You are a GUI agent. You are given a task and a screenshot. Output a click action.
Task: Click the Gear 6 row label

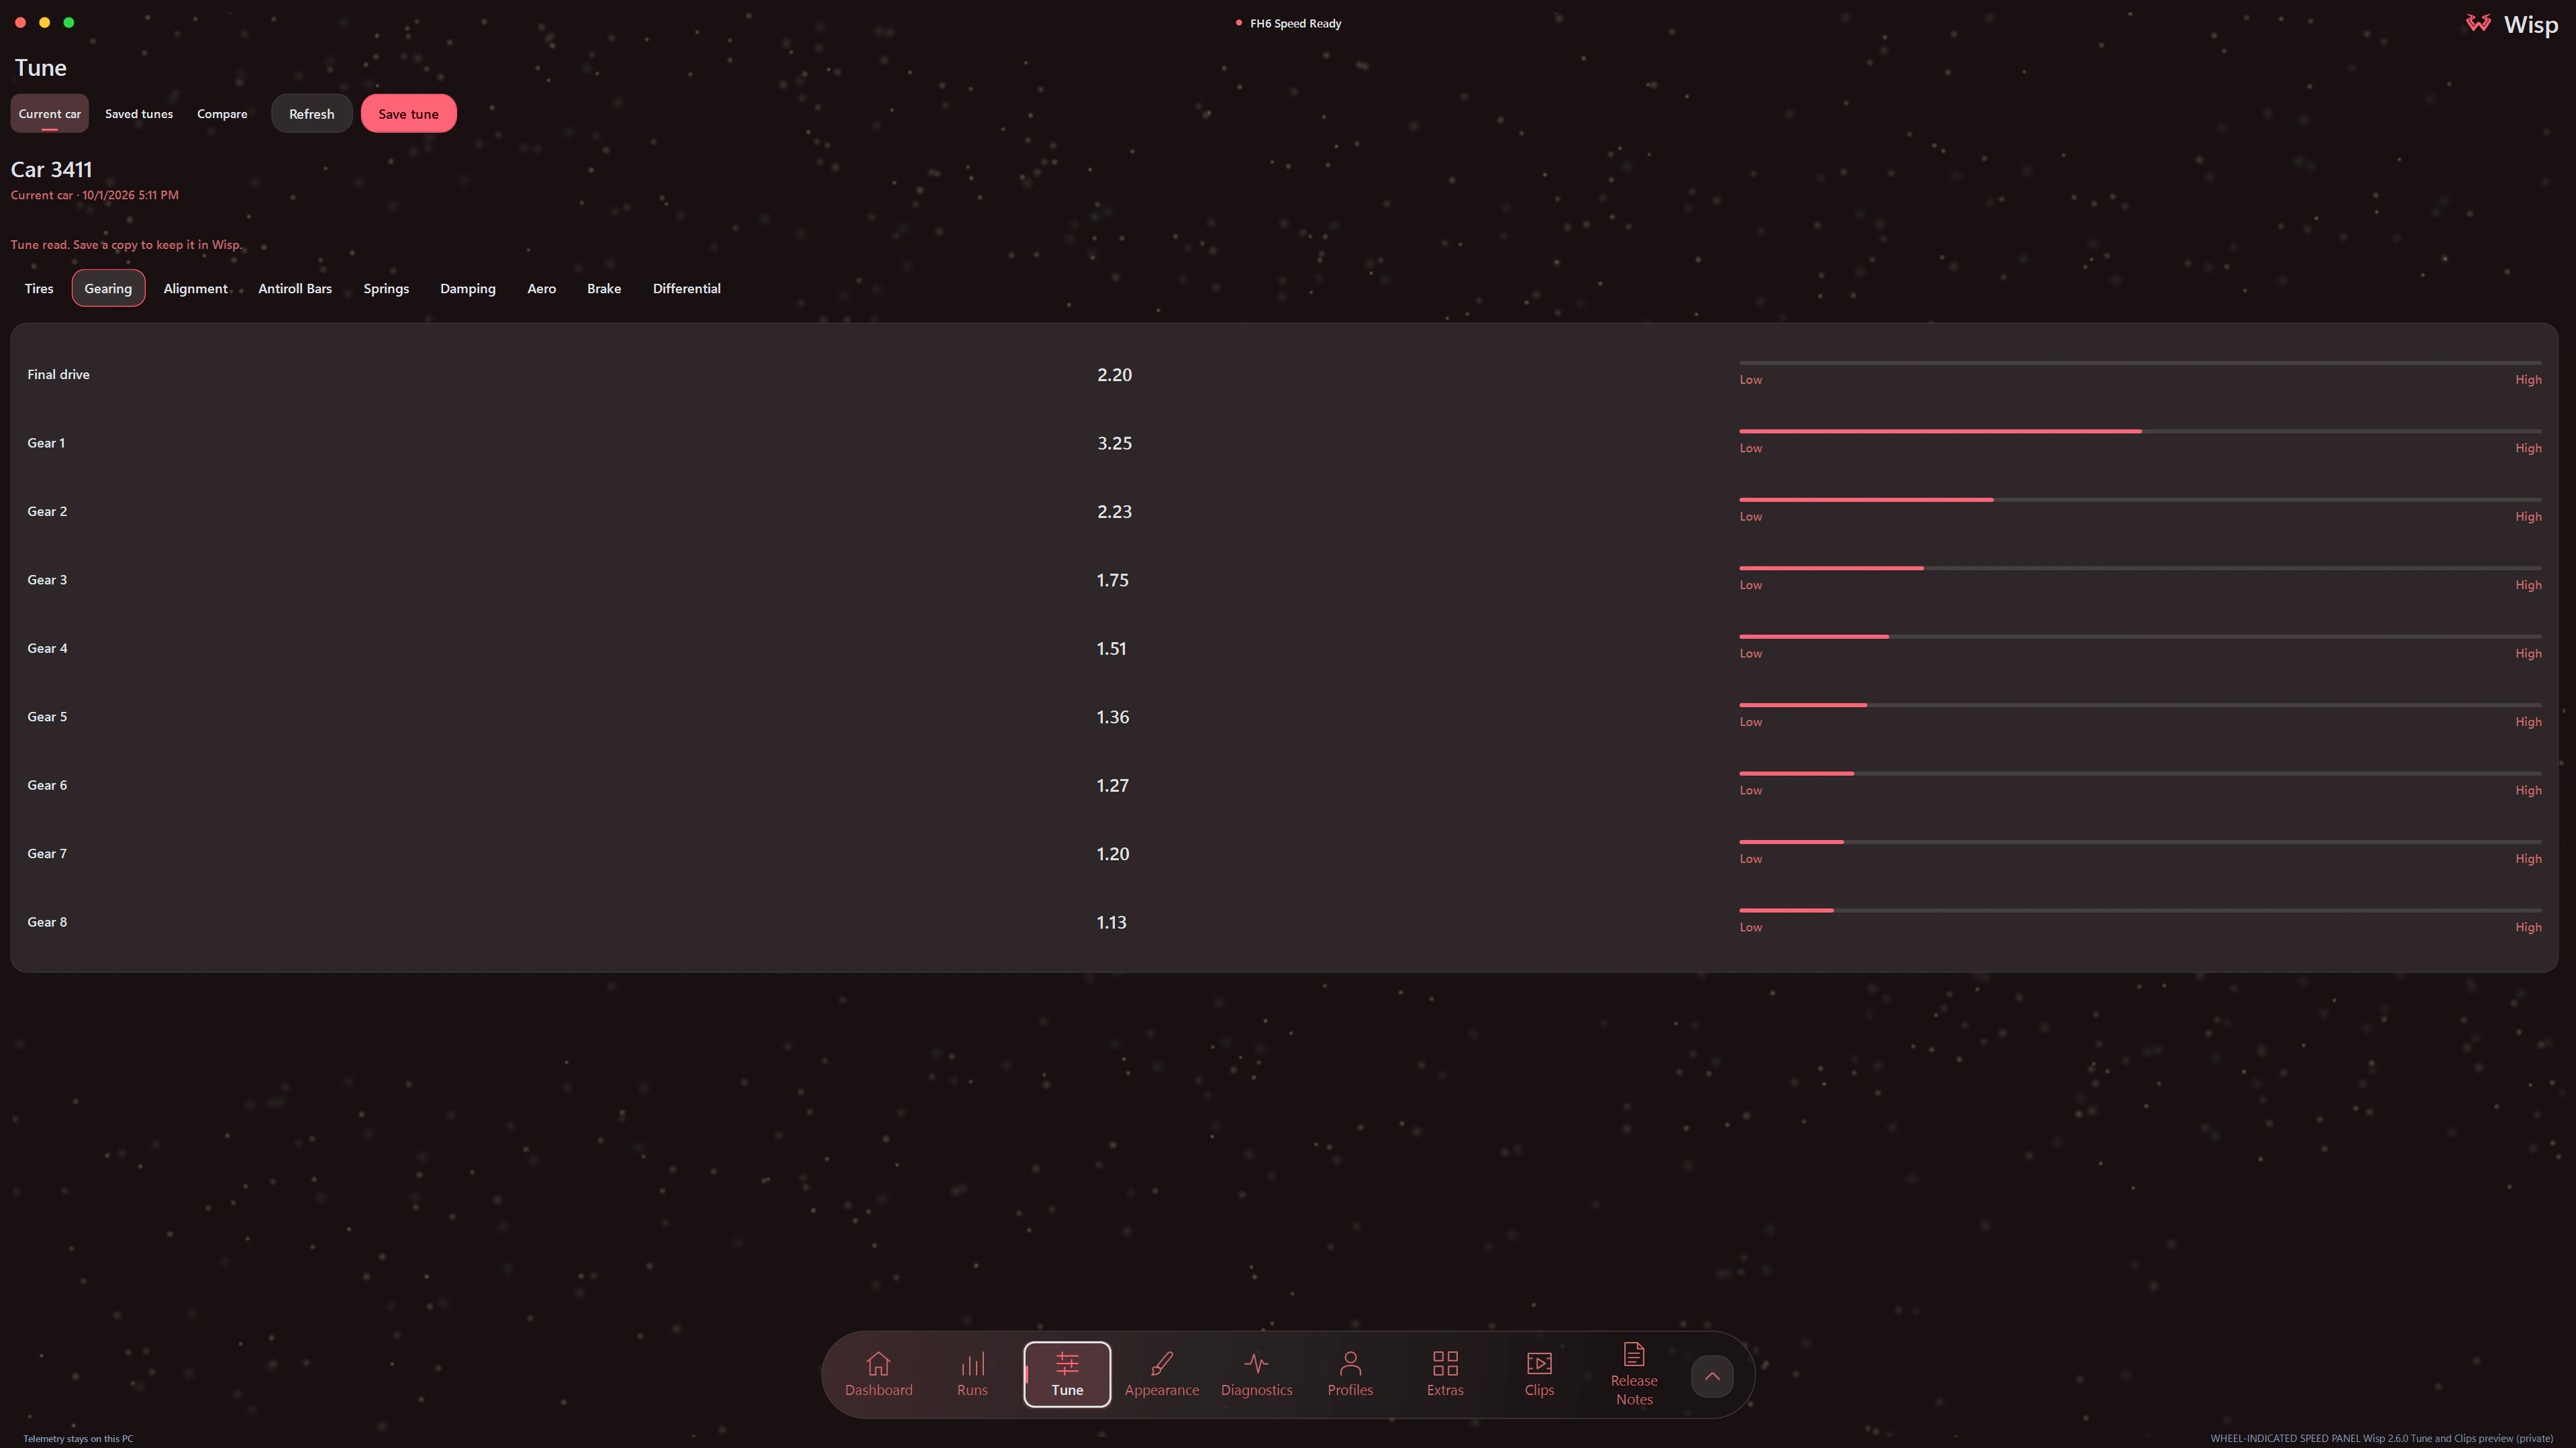tap(47, 785)
